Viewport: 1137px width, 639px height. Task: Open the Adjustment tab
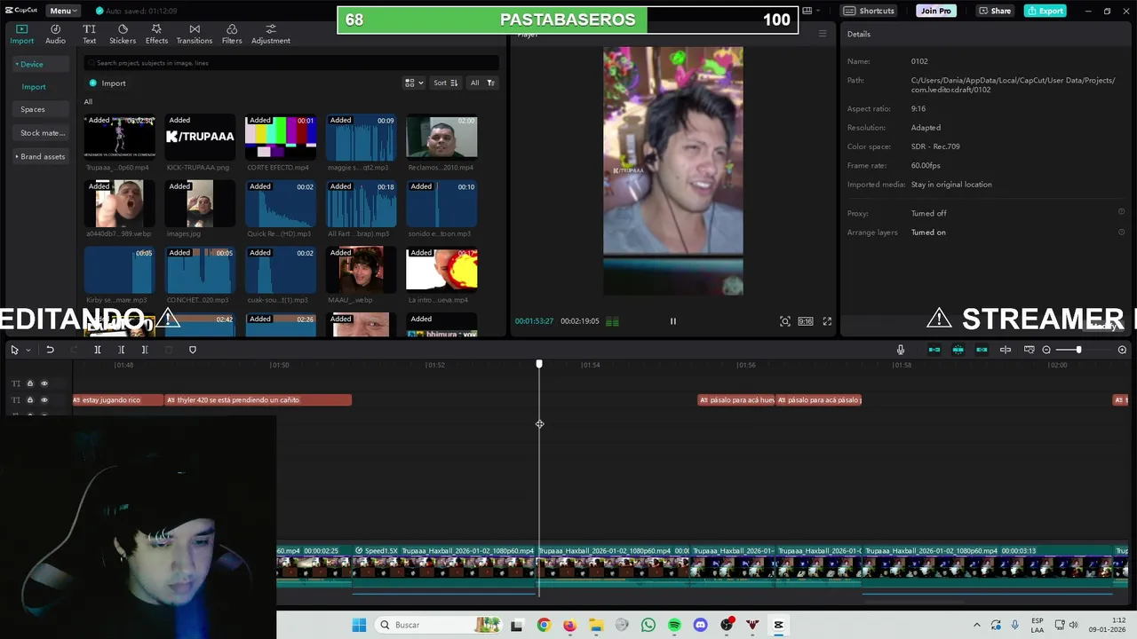click(x=271, y=35)
